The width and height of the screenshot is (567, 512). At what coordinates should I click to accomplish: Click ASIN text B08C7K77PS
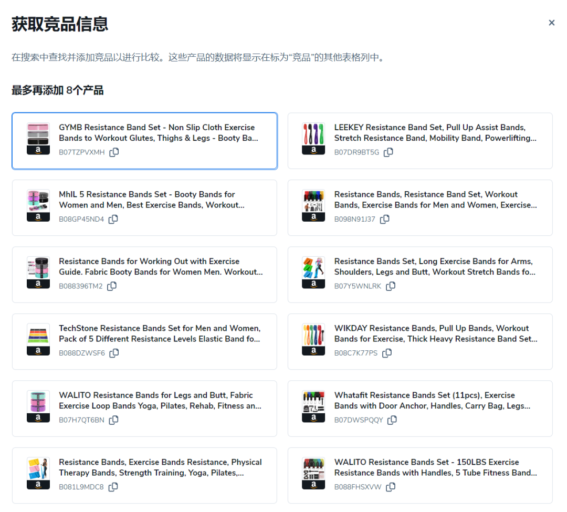point(356,353)
